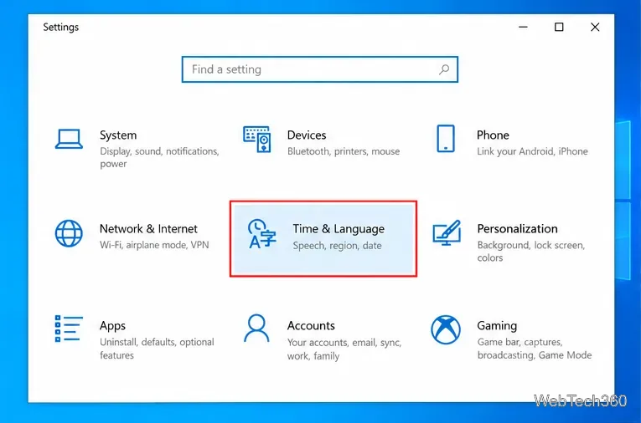Click 'Wi-Fi, airplane mode, VPN' description
This screenshot has width=641, height=423.
coord(154,245)
